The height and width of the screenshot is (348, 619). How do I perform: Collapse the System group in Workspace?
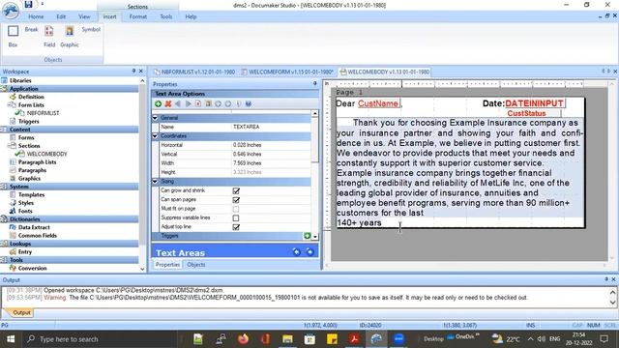tap(5, 187)
